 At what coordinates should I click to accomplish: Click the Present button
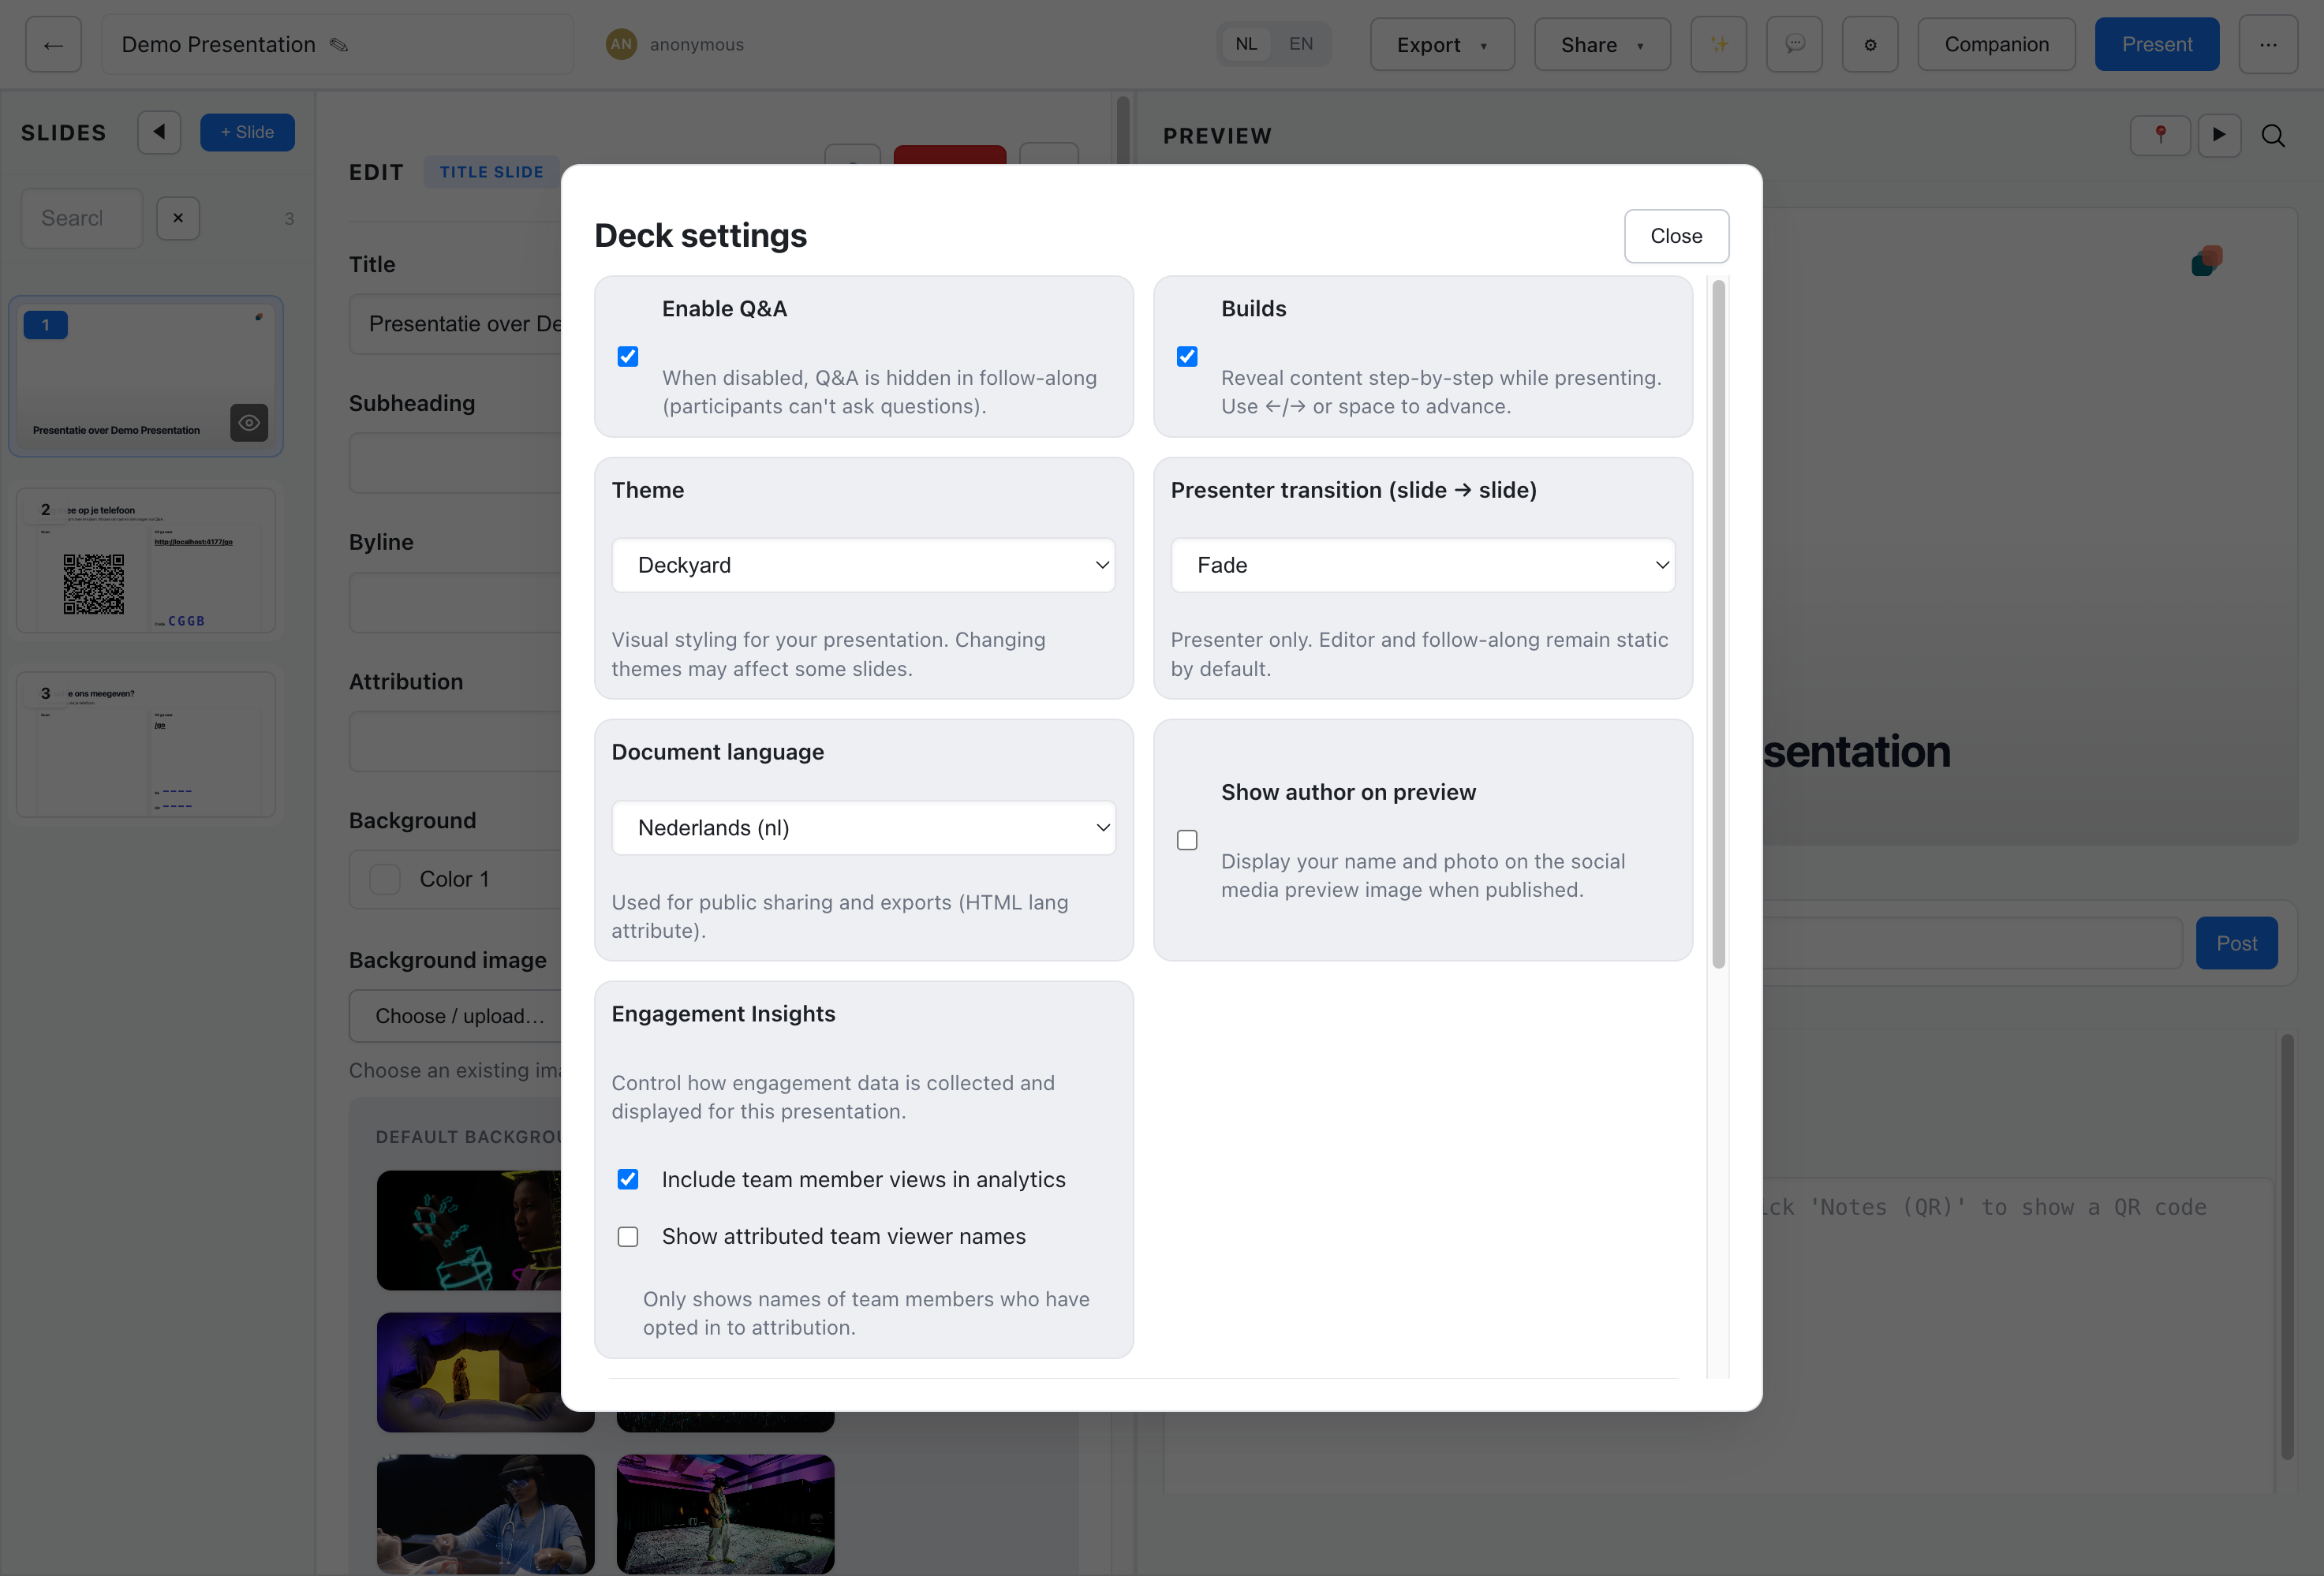coord(2157,45)
